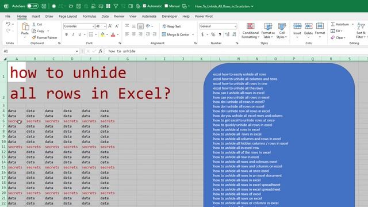Select row header 6
This screenshot has width=368, height=207.
(3, 121)
